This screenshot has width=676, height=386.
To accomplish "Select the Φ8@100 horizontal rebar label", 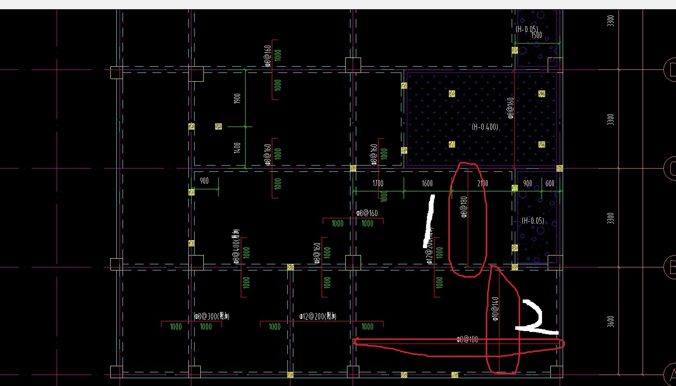I will [467, 339].
